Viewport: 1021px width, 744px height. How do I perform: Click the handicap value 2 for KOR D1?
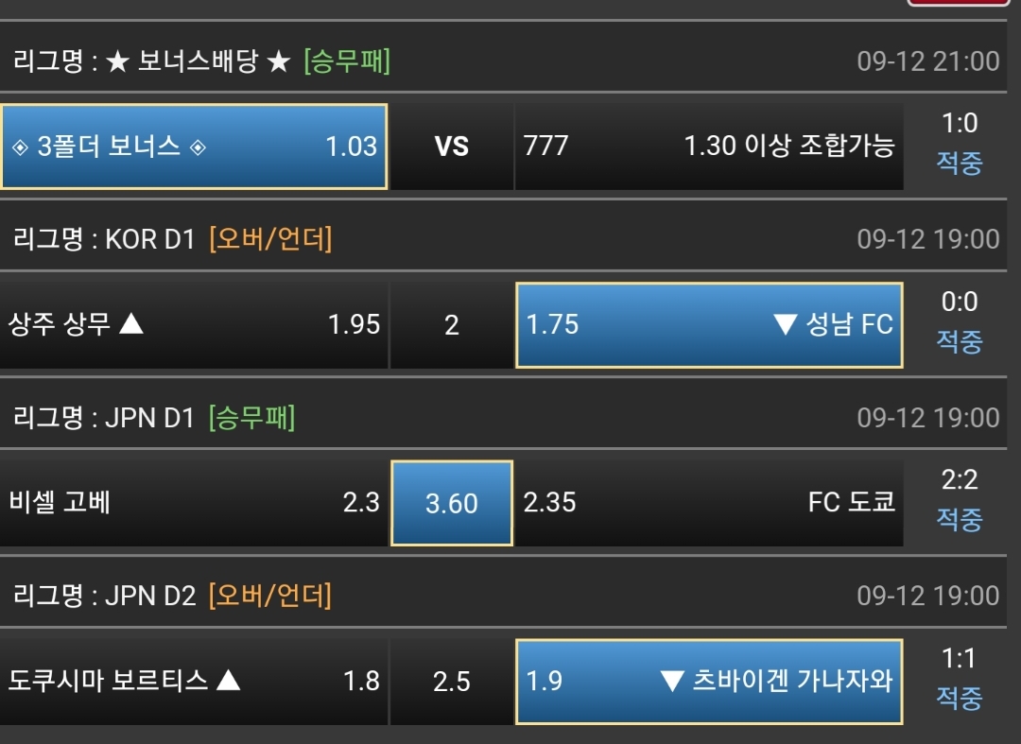(x=451, y=325)
